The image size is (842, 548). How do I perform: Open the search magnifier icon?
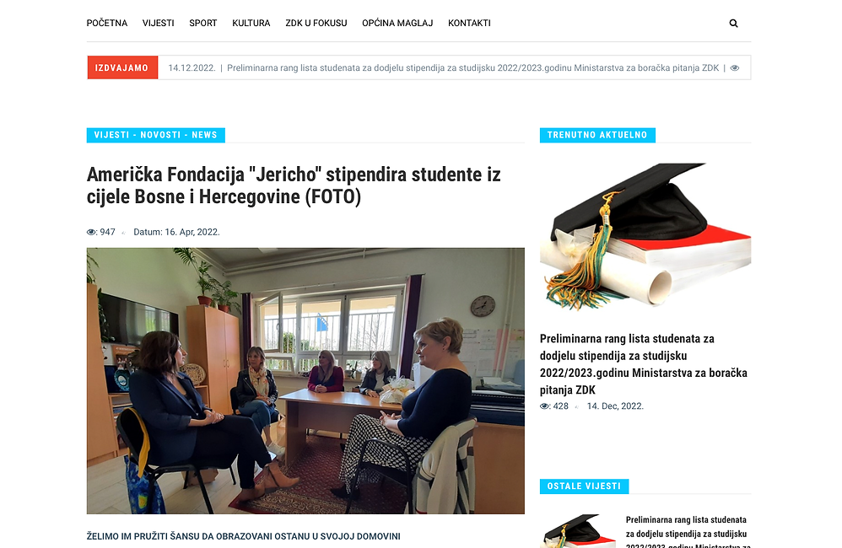pos(733,23)
